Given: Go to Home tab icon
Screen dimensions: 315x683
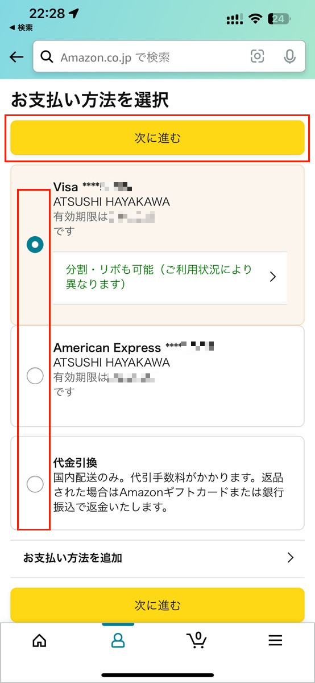Looking at the screenshot, I should 39,640.
